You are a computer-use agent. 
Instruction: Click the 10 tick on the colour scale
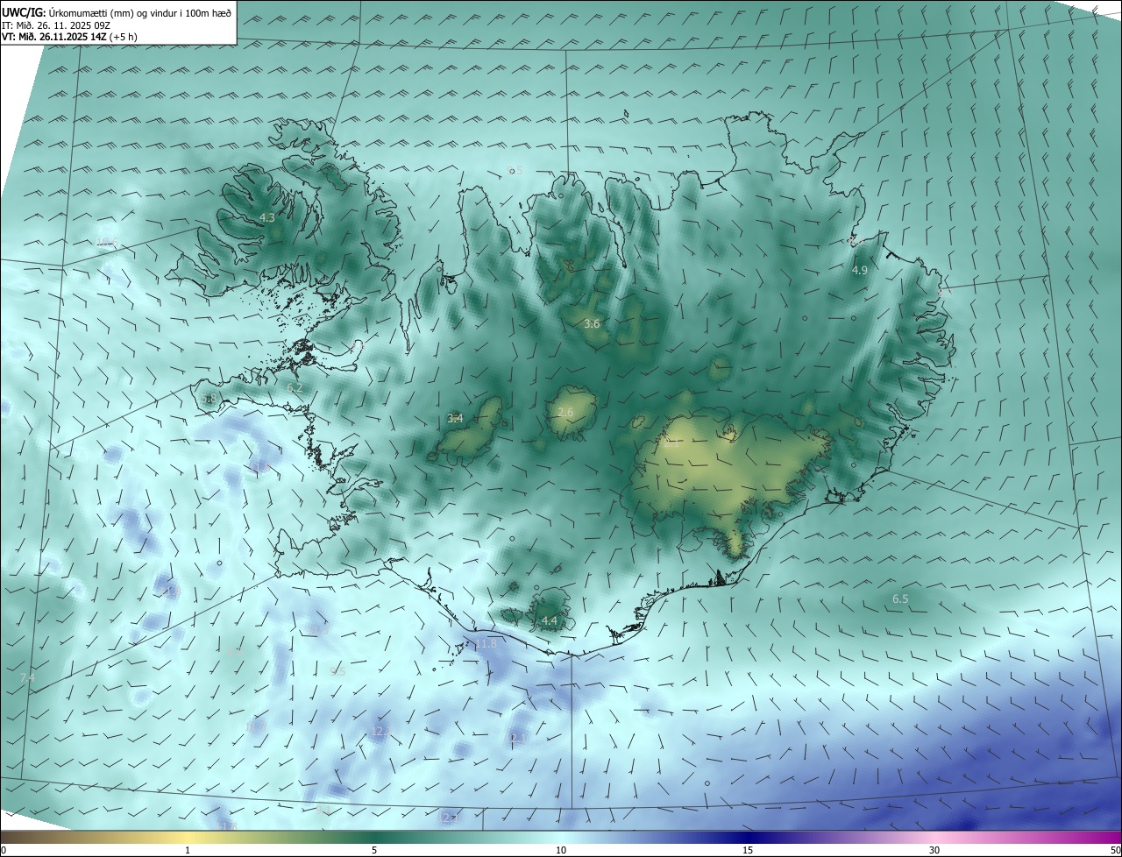tap(561, 850)
